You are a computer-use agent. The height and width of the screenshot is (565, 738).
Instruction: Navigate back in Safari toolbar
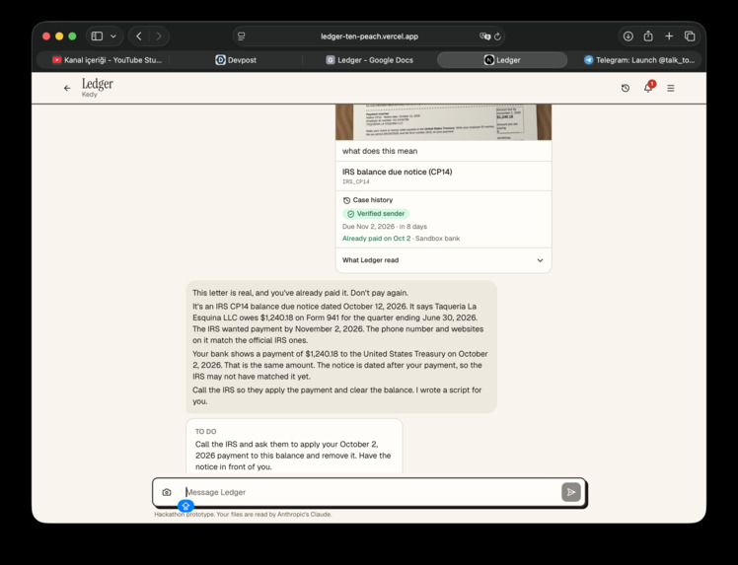(x=139, y=36)
